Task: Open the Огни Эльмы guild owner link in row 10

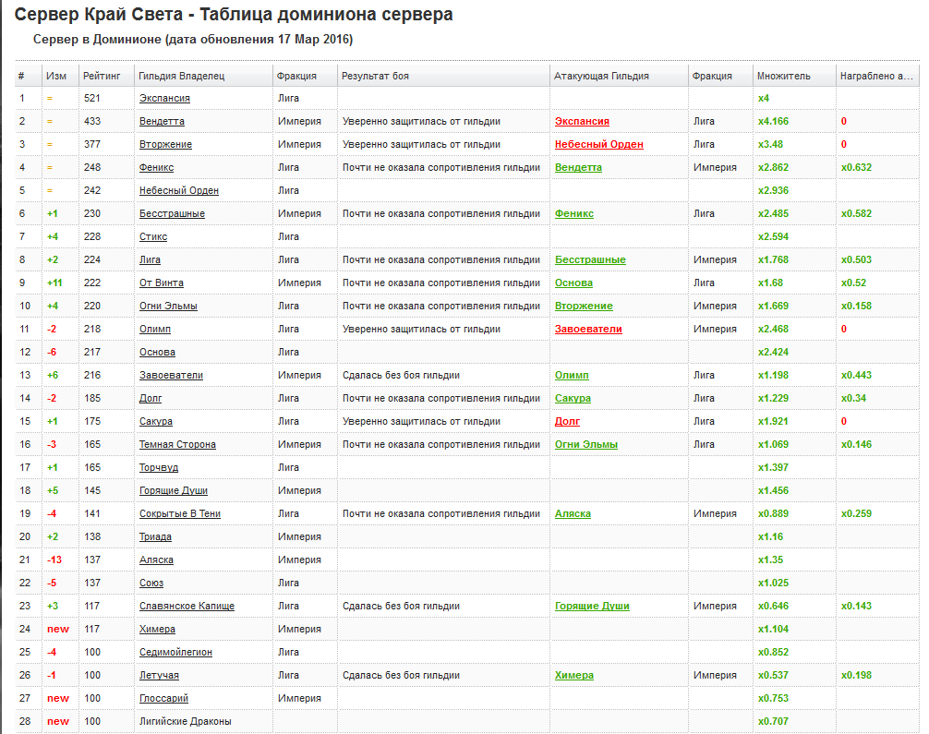Action: (x=168, y=307)
